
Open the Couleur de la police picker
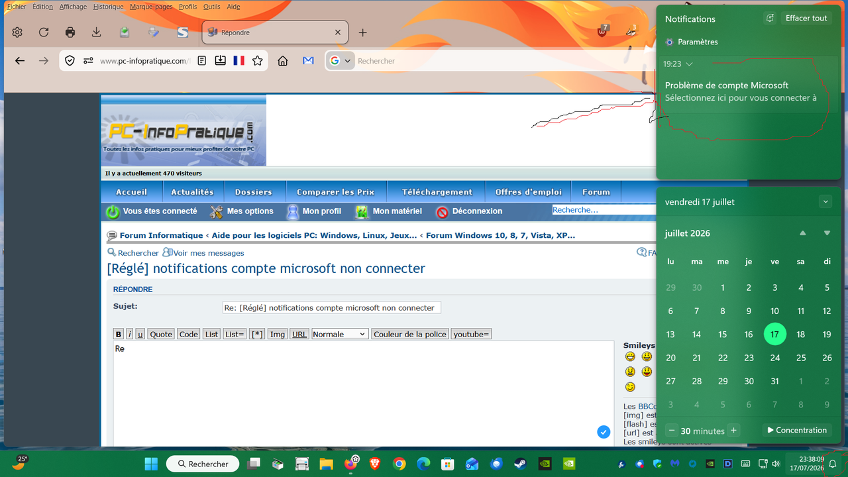pyautogui.click(x=410, y=334)
